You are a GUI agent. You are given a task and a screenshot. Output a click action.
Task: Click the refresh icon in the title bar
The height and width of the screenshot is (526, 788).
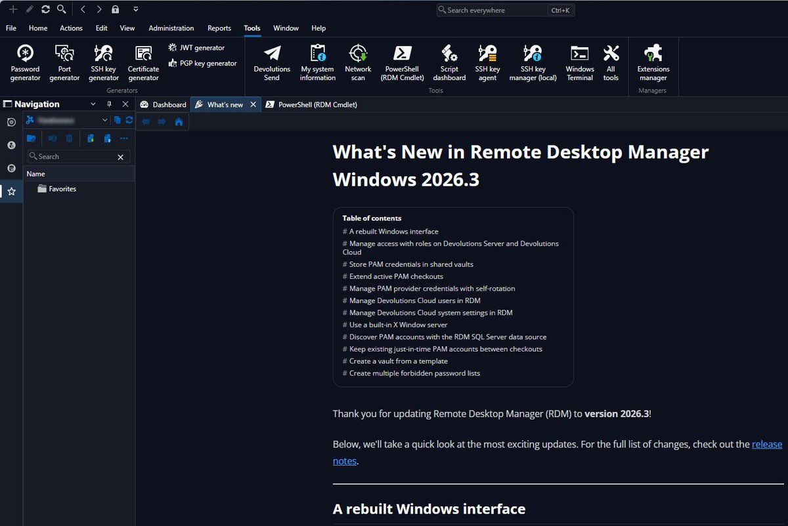(x=45, y=9)
